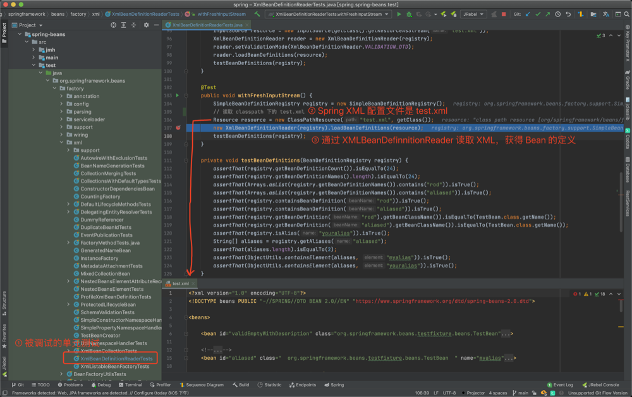Screen dimensions: 632x397
Task: Collapse the factory folder in tree
Action: point(55,89)
